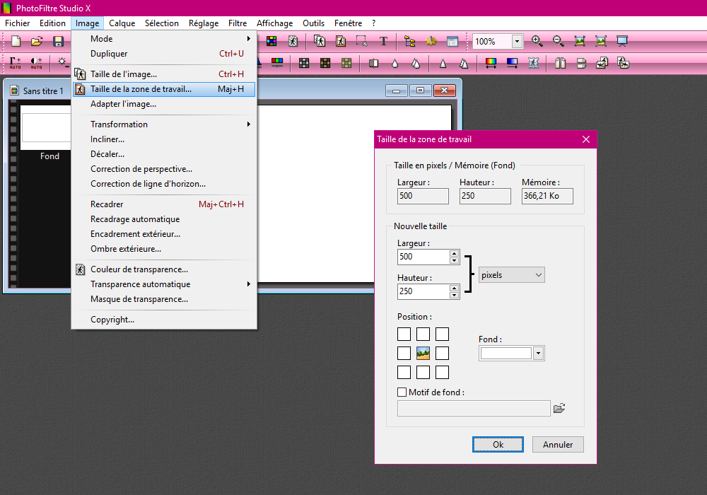Viewport: 707px width, 495px height.
Task: Select the Text tool T icon
Action: [x=383, y=42]
